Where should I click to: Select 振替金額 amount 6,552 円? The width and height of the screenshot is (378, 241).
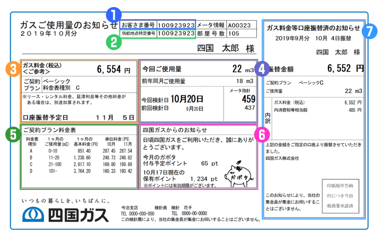346,69
